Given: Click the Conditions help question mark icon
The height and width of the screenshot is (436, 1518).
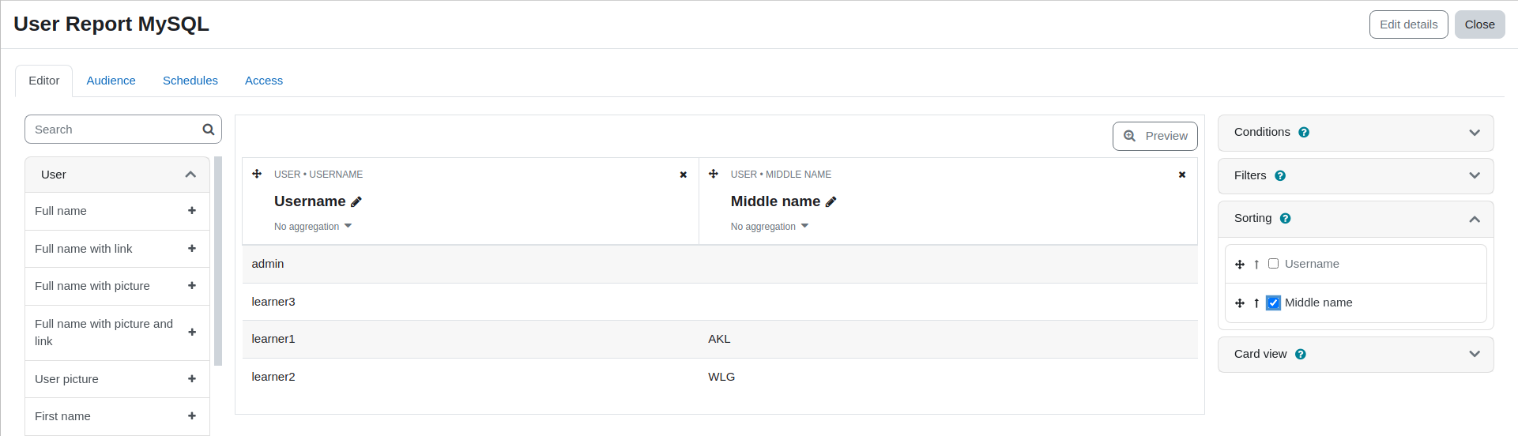Looking at the screenshot, I should point(1304,133).
